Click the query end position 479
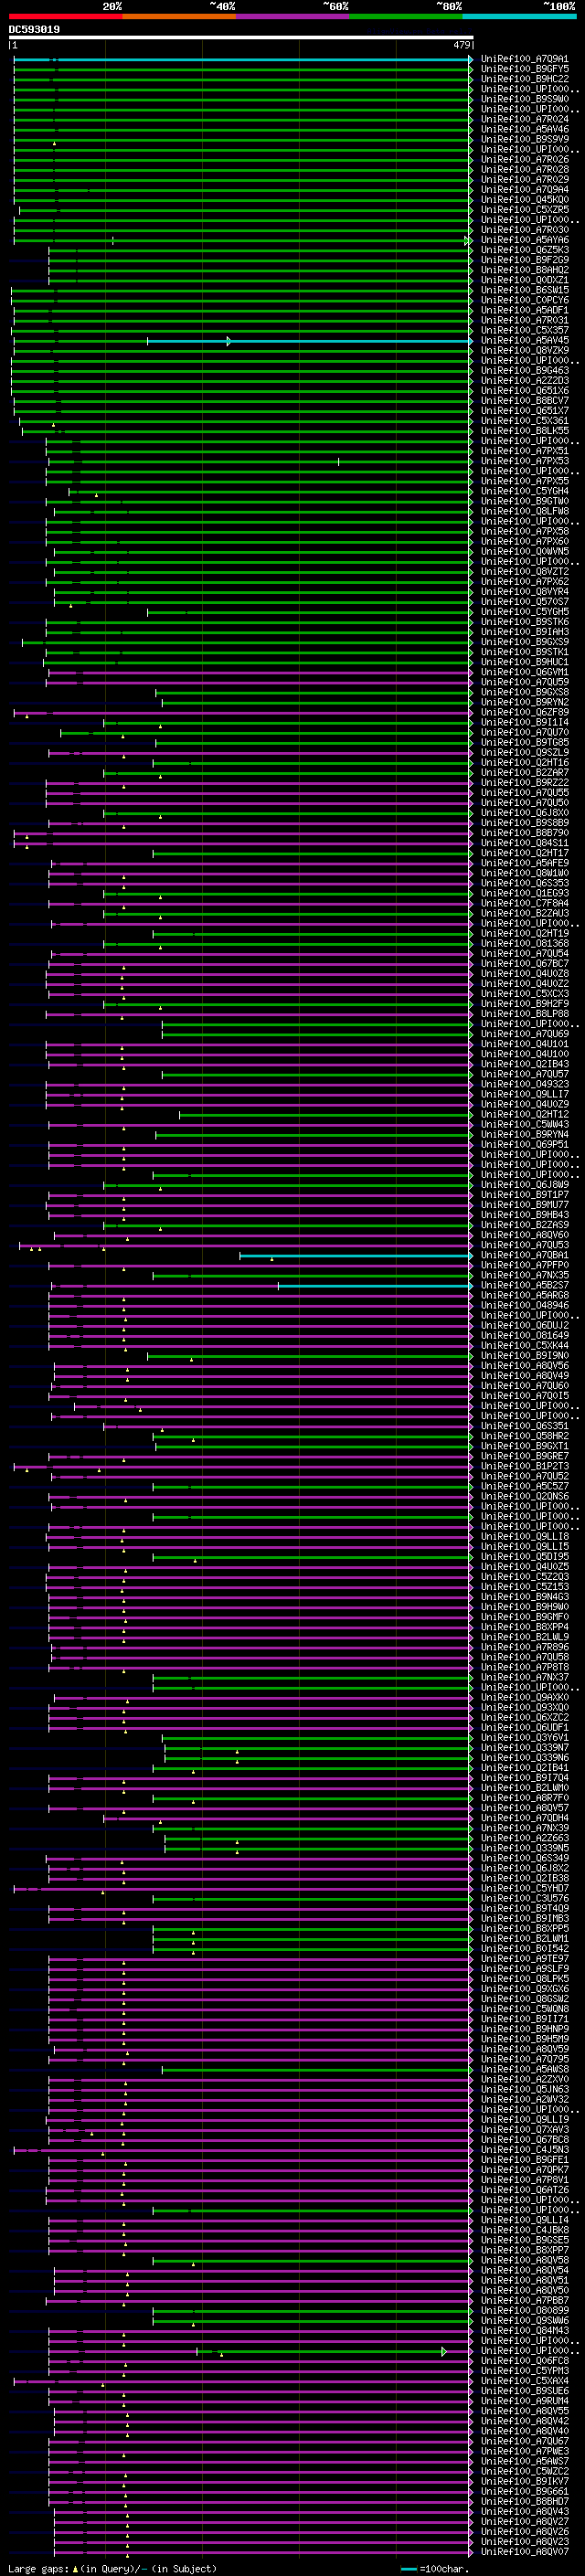The height and width of the screenshot is (2576, 585). click(462, 45)
